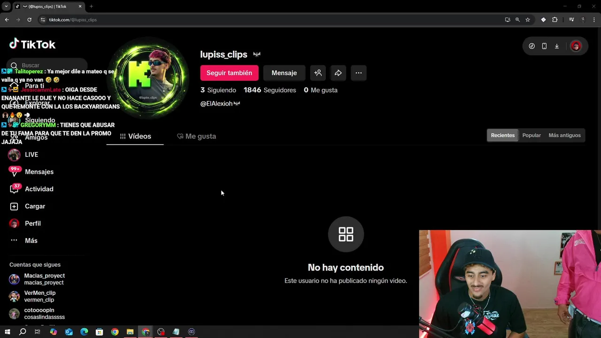
Task: Open OBS Studio from taskbar
Action: click(161, 332)
